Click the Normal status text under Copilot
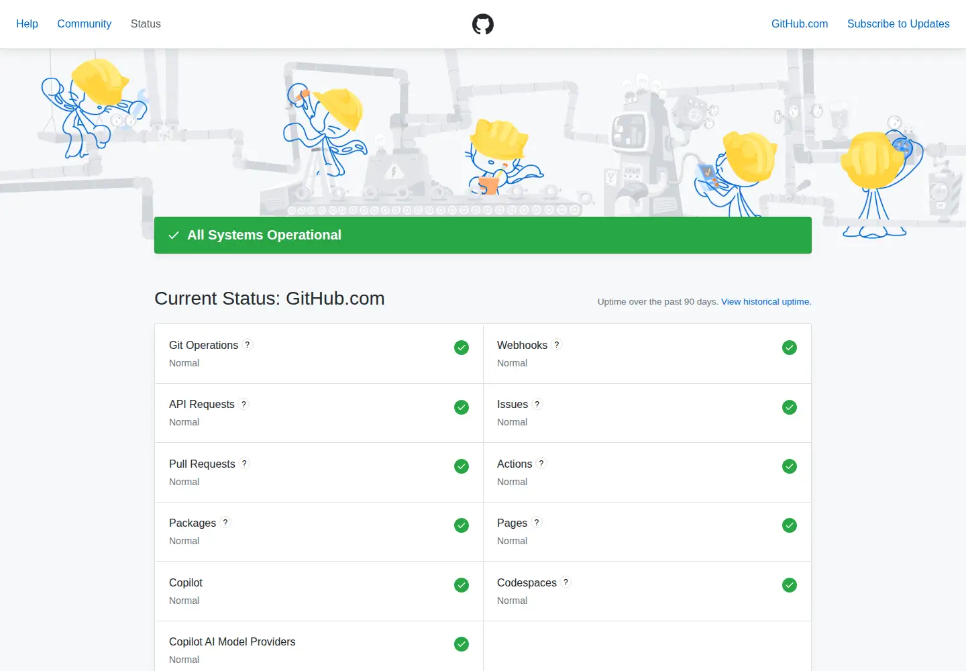 coord(184,601)
